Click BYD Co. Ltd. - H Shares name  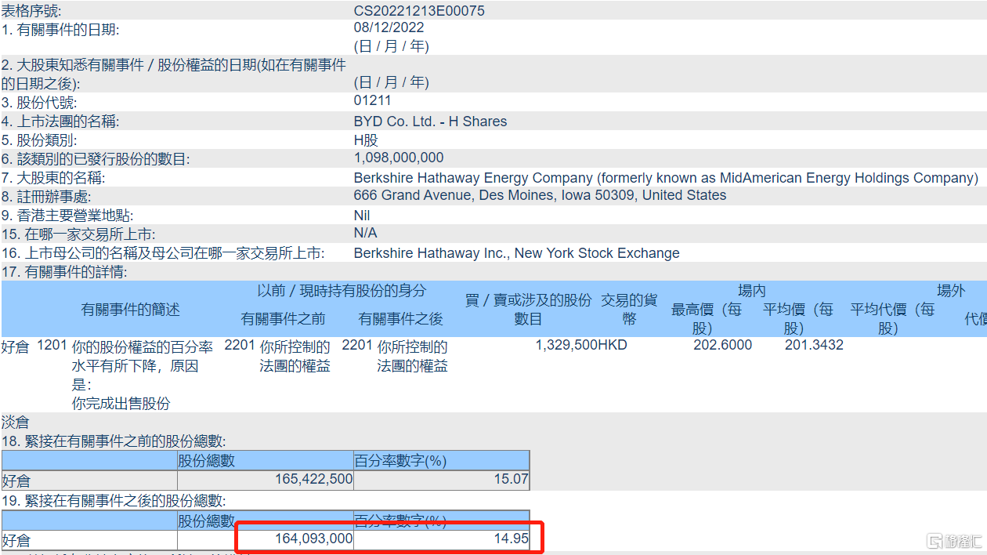431,122
